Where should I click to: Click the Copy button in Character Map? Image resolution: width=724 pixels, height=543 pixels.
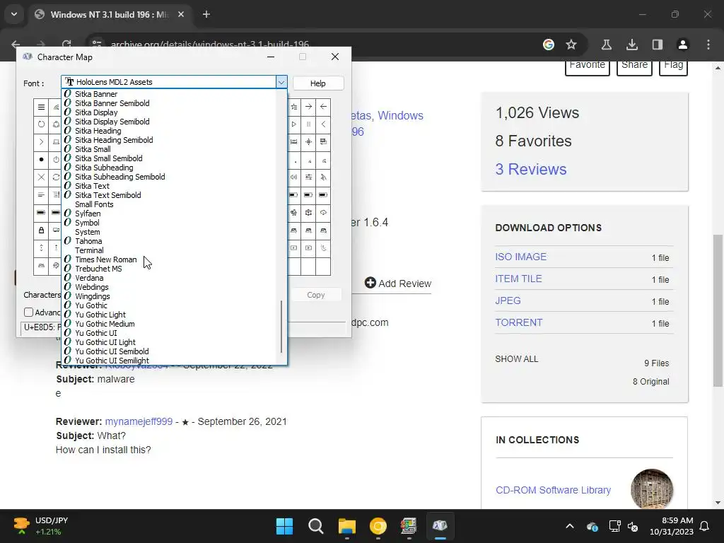click(x=316, y=295)
